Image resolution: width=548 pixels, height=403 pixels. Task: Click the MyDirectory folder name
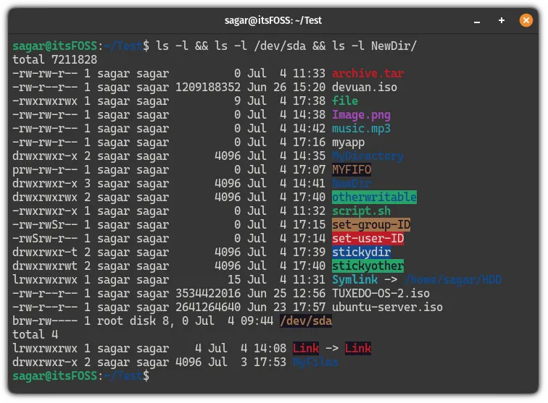click(x=368, y=156)
